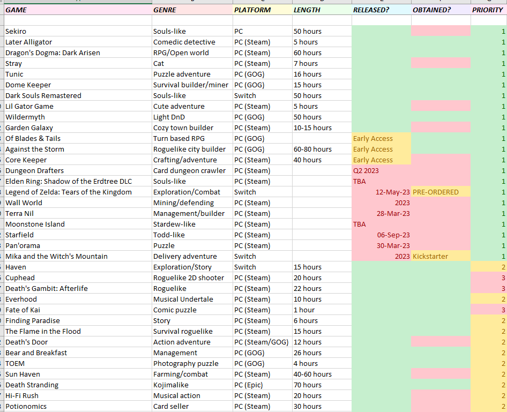Select the 28-Mar-23 release date cell

pos(382,213)
